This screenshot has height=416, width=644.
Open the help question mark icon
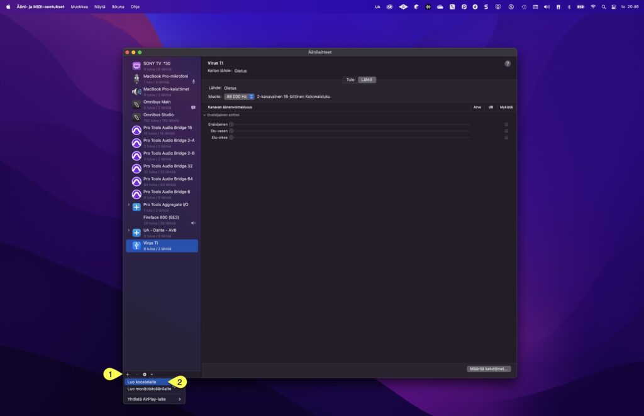[x=506, y=63]
